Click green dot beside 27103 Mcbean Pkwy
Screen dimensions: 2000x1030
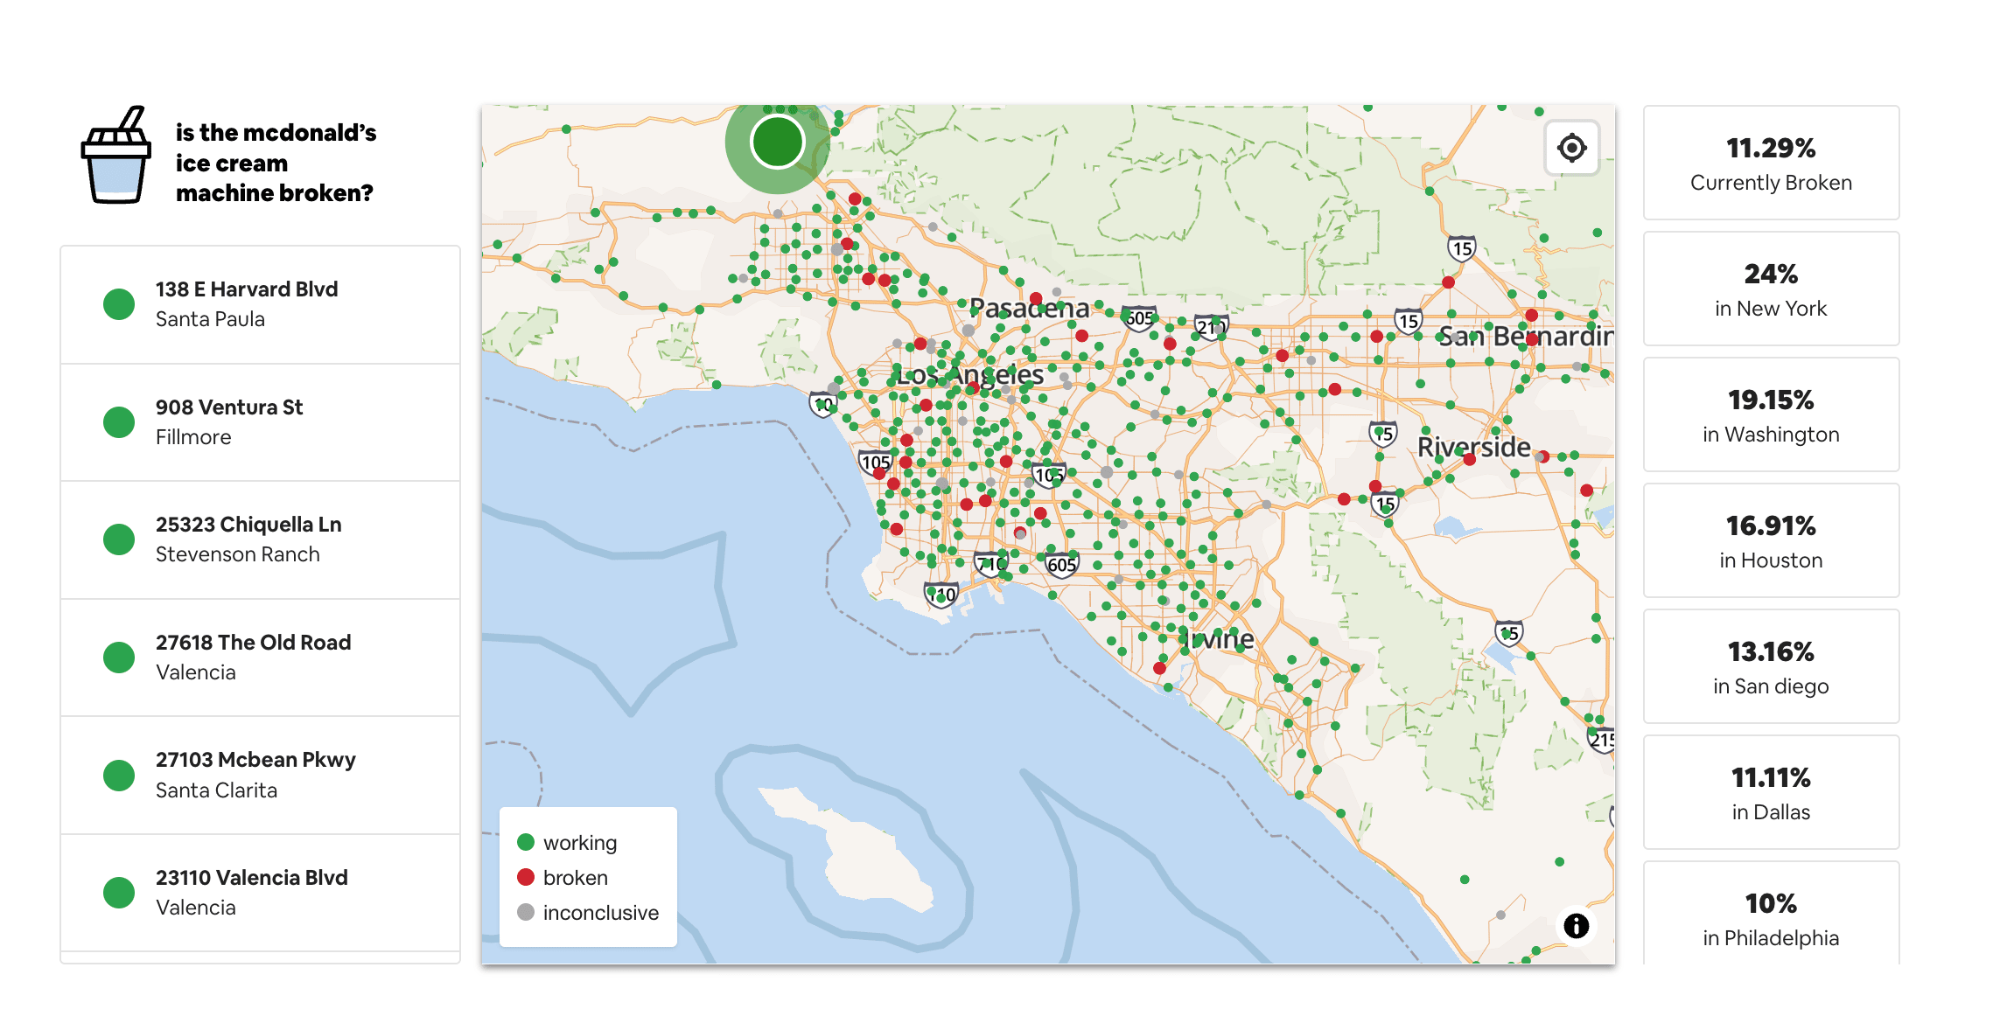pyautogui.click(x=119, y=775)
